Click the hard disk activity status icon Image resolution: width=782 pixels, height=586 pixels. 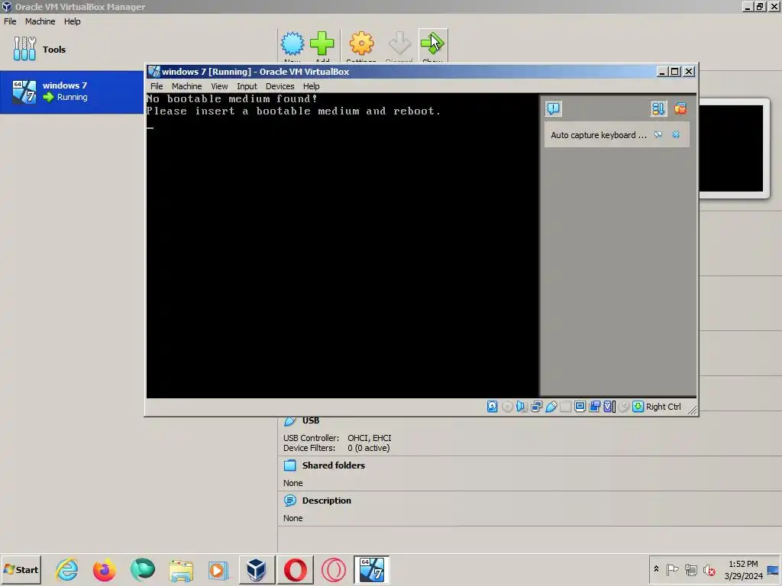pos(493,407)
